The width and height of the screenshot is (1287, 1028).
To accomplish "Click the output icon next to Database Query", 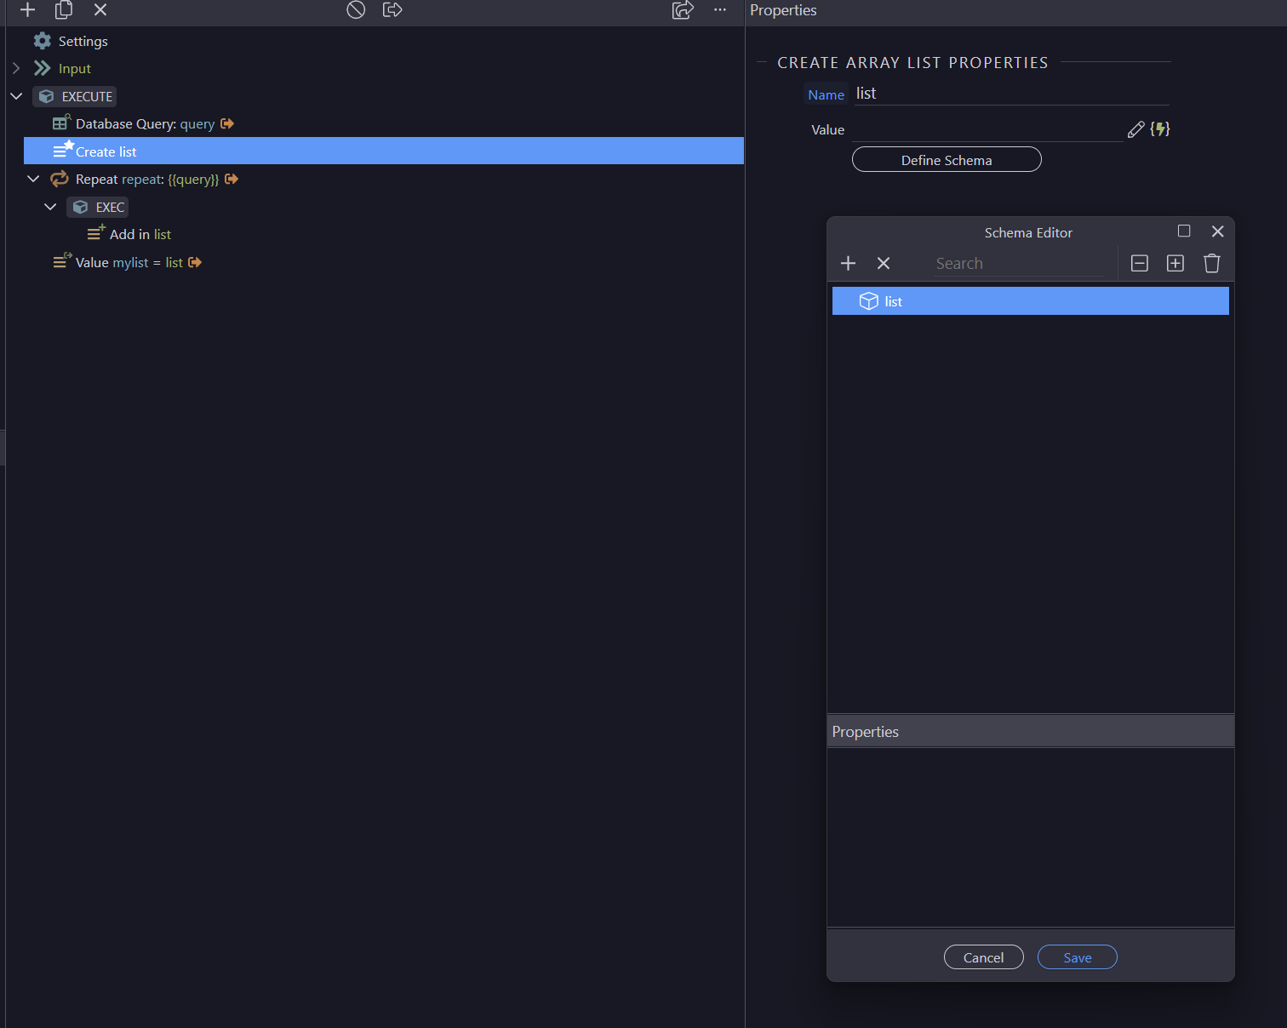I will tap(227, 123).
